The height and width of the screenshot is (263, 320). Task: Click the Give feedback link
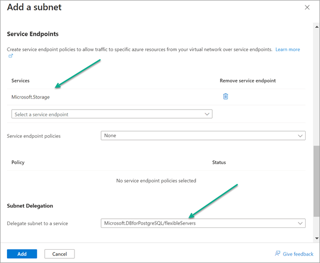tap(298, 254)
